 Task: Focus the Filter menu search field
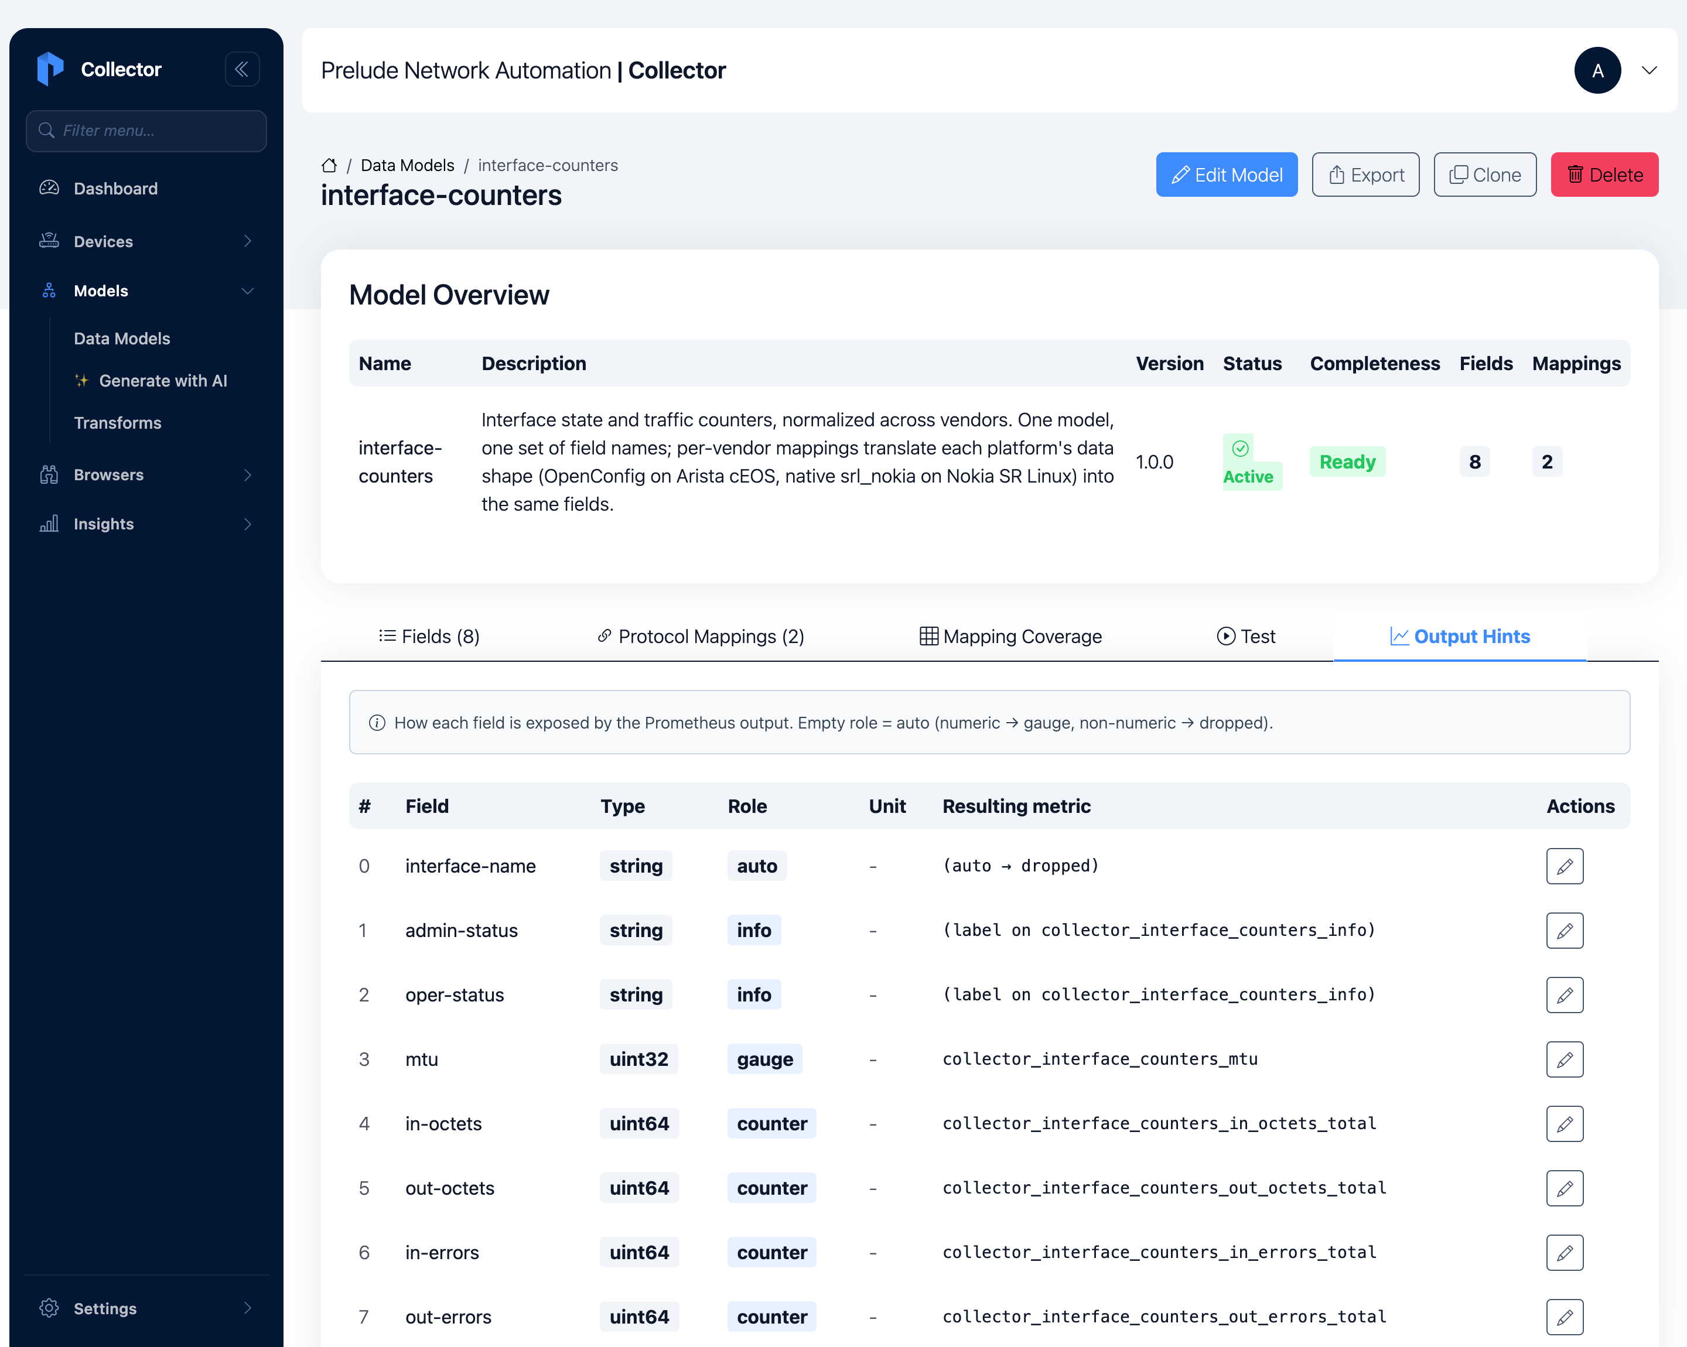point(146,131)
